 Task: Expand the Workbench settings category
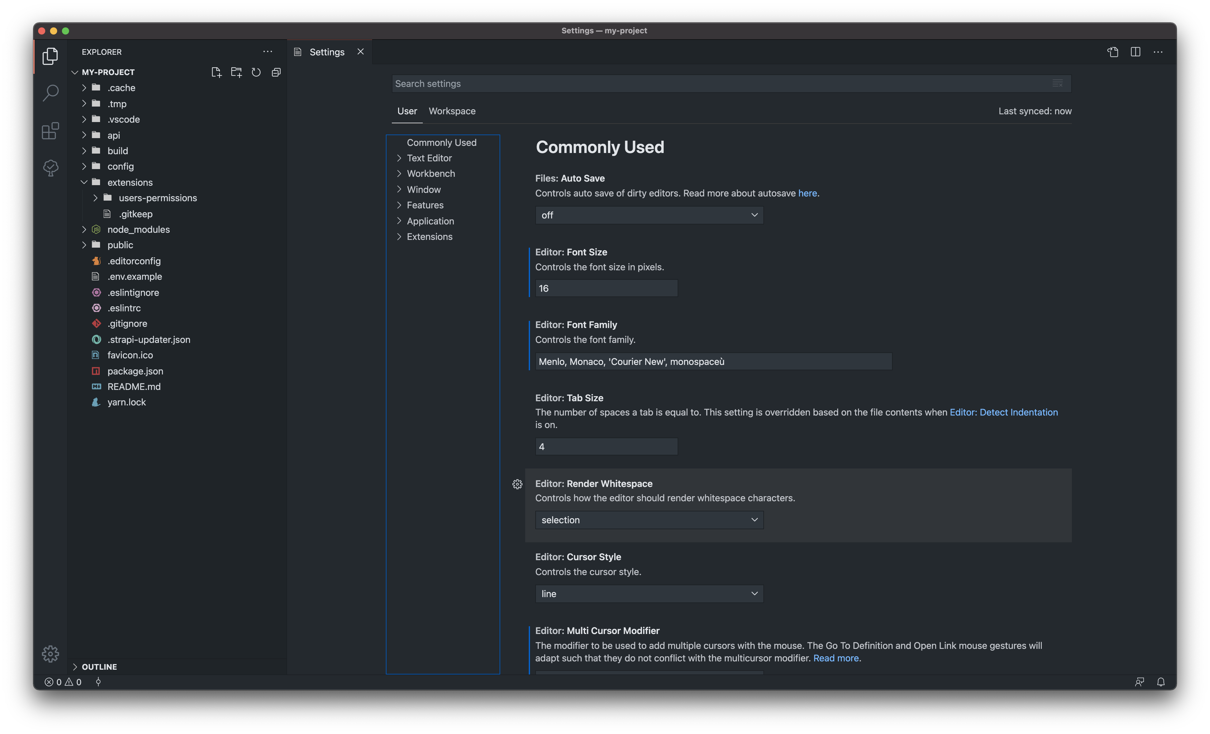(399, 174)
